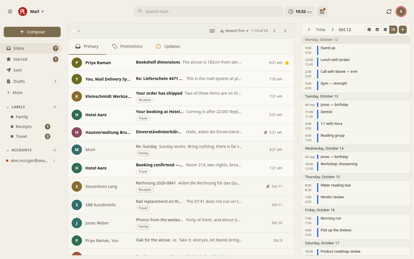Open the email from Steuerbüro Lang
The height and width of the screenshot is (259, 414).
(181, 186)
